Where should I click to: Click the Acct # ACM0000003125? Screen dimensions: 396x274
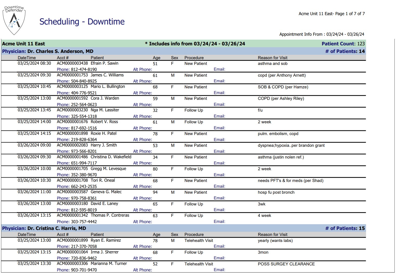pos(72,87)
